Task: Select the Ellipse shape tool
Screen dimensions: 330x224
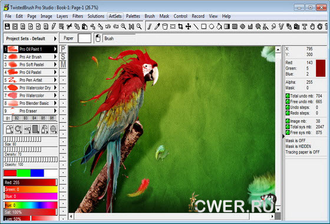Action: (x=212, y=27)
